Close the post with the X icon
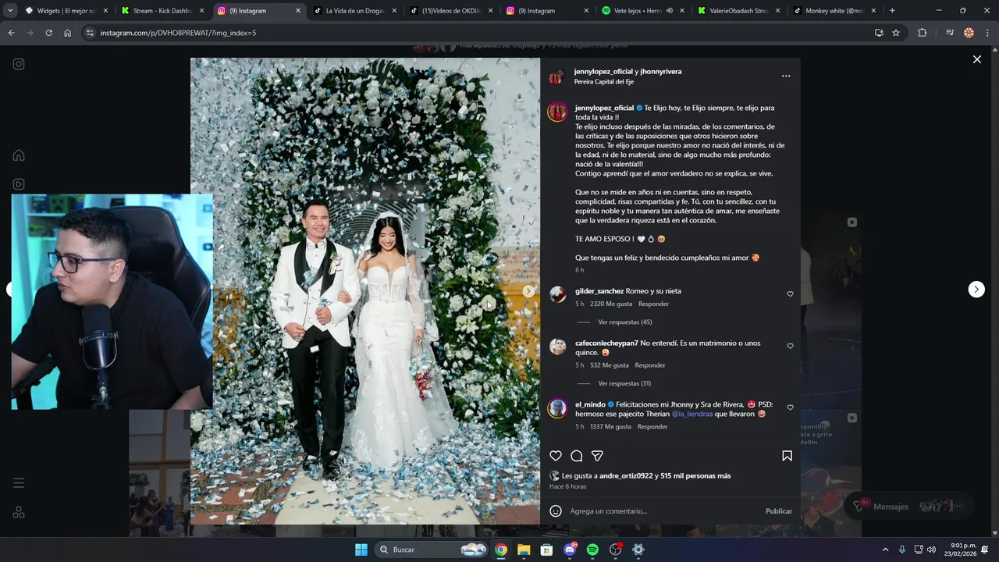 pos(976,59)
